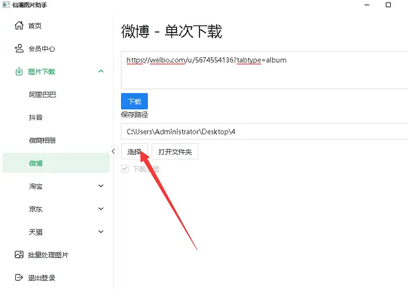The image size is (408, 307).
Task: Select the 微博 sidebar item
Action: (x=56, y=163)
